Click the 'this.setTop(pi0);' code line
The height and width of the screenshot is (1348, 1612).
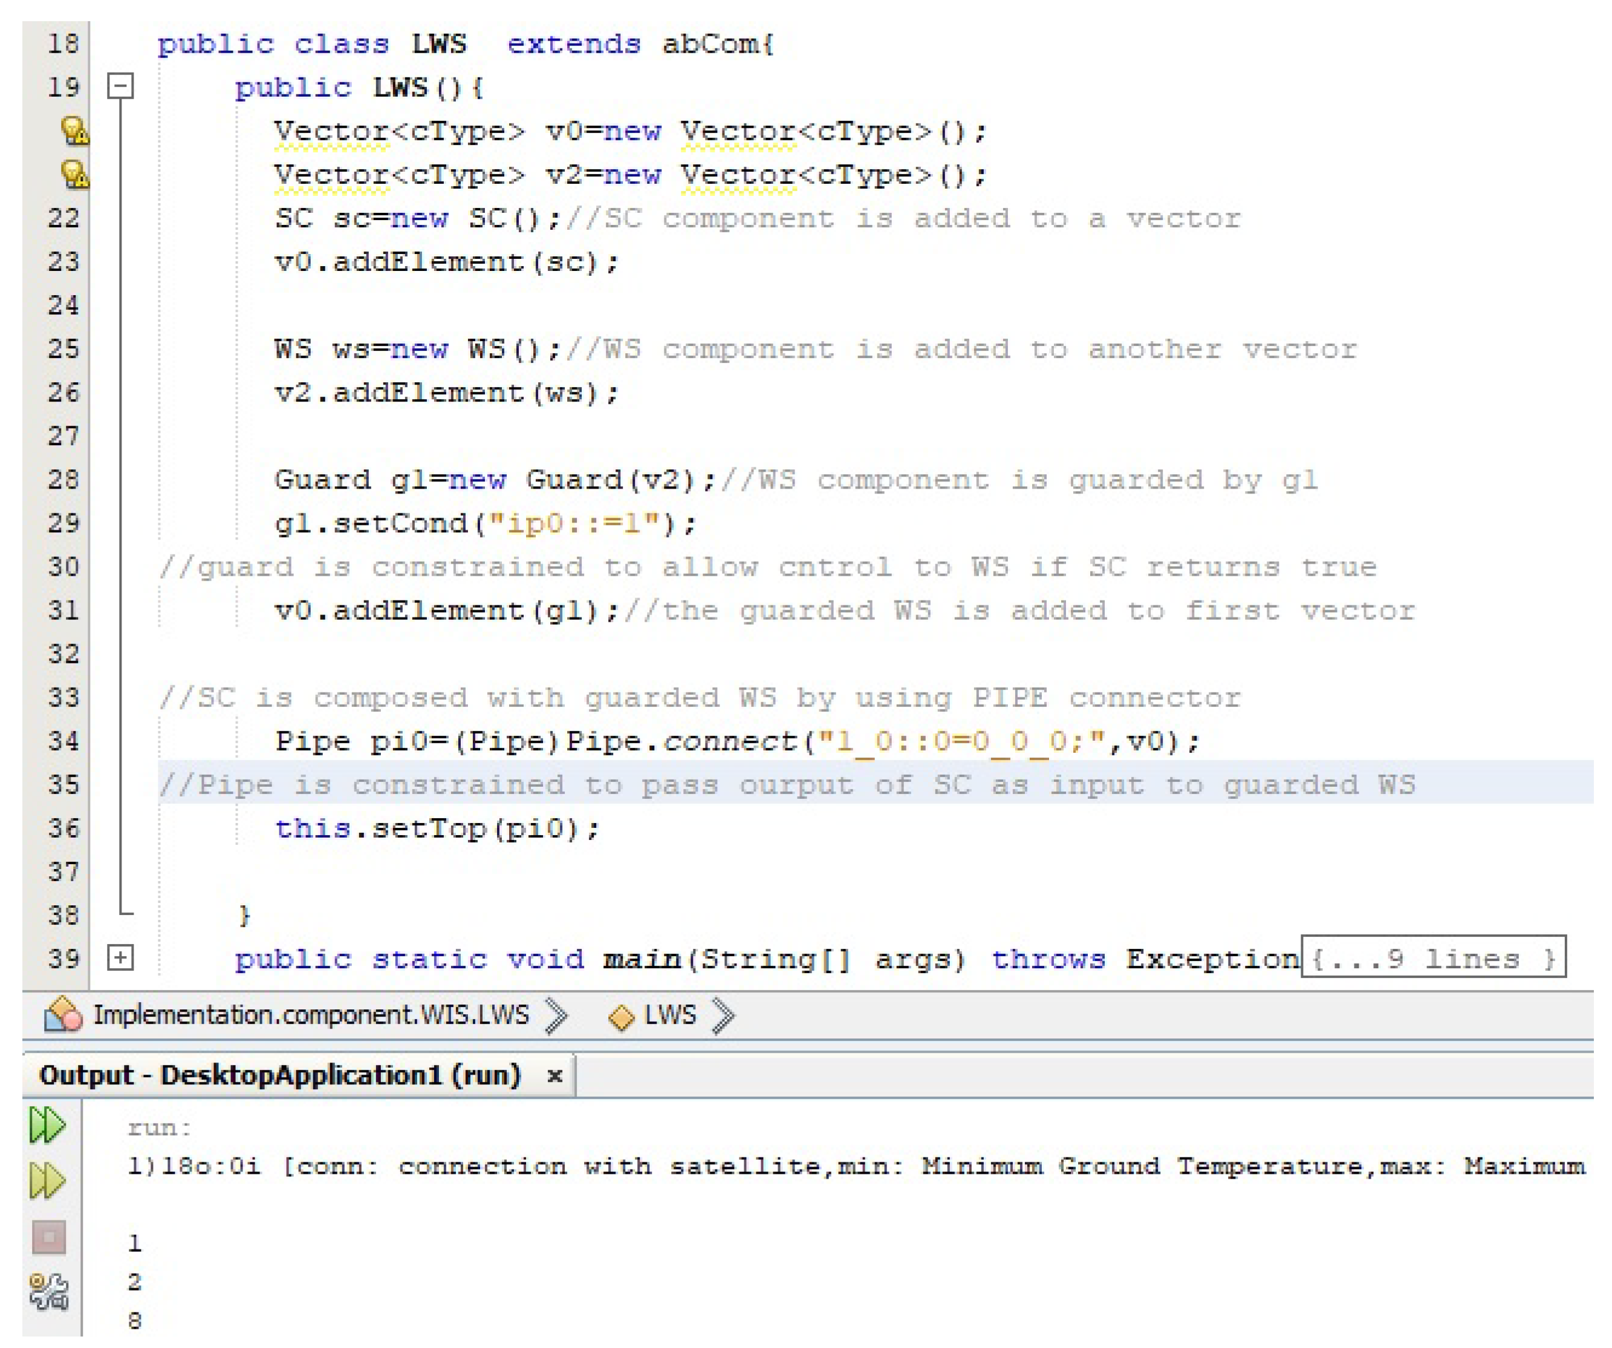click(x=438, y=829)
